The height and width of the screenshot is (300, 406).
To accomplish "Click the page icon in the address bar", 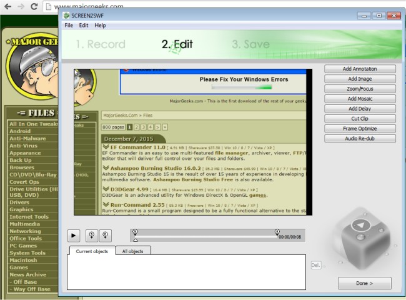I will coord(49,6).
